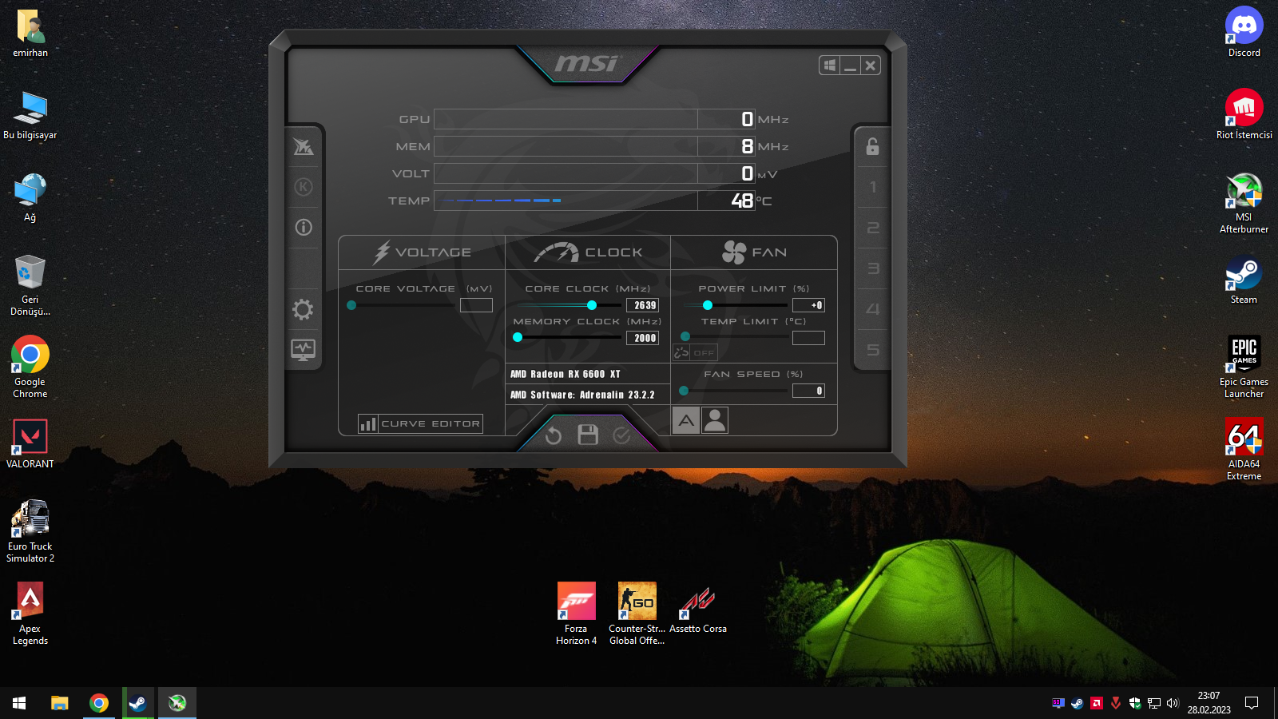Image resolution: width=1278 pixels, height=719 pixels.
Task: Select profile slot 4
Action: 873,309
